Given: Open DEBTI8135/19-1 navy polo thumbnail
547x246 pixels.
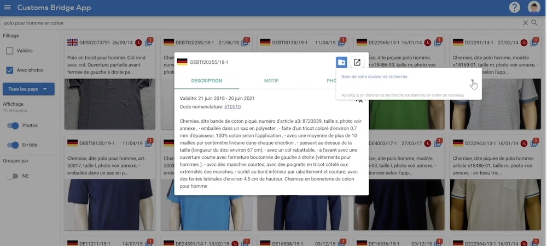Looking at the screenshot, I should (110, 205).
